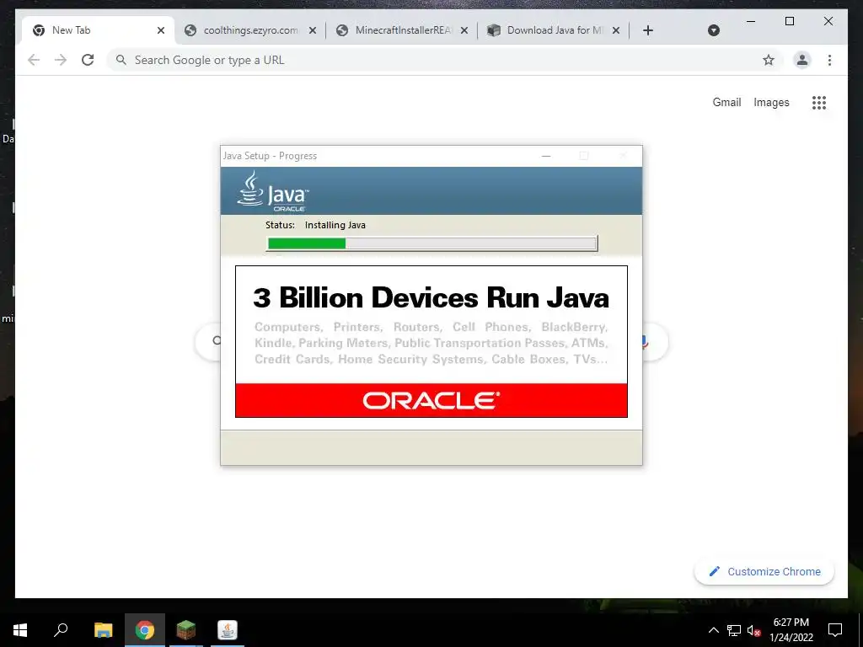Close the coolthings.ezyro.com tab
The image size is (863, 647).
[x=313, y=30]
